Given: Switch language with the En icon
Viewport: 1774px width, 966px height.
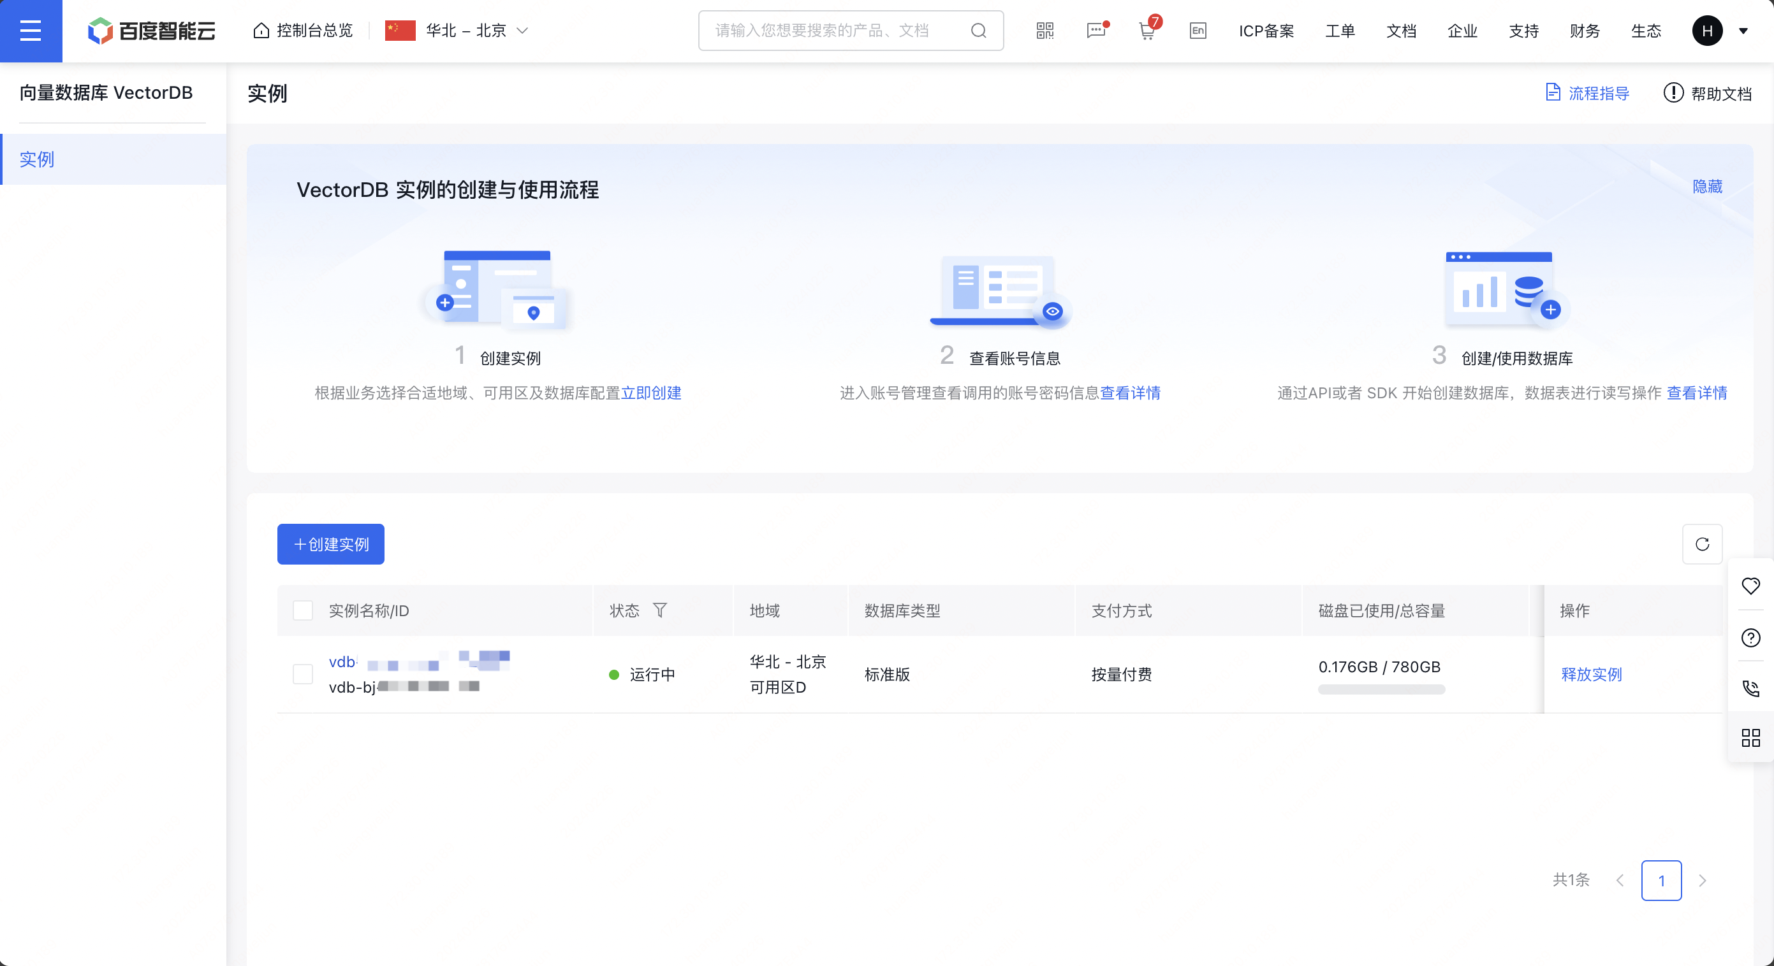Looking at the screenshot, I should pyautogui.click(x=1198, y=31).
